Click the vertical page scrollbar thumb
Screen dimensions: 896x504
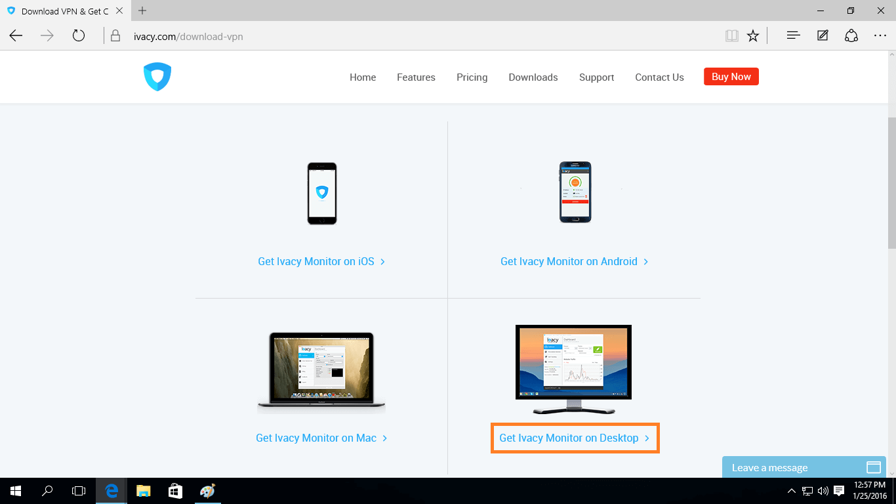point(891,182)
